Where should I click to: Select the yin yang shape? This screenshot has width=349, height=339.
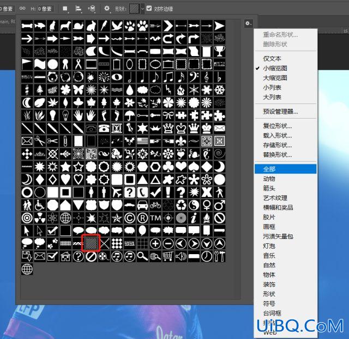(x=194, y=205)
